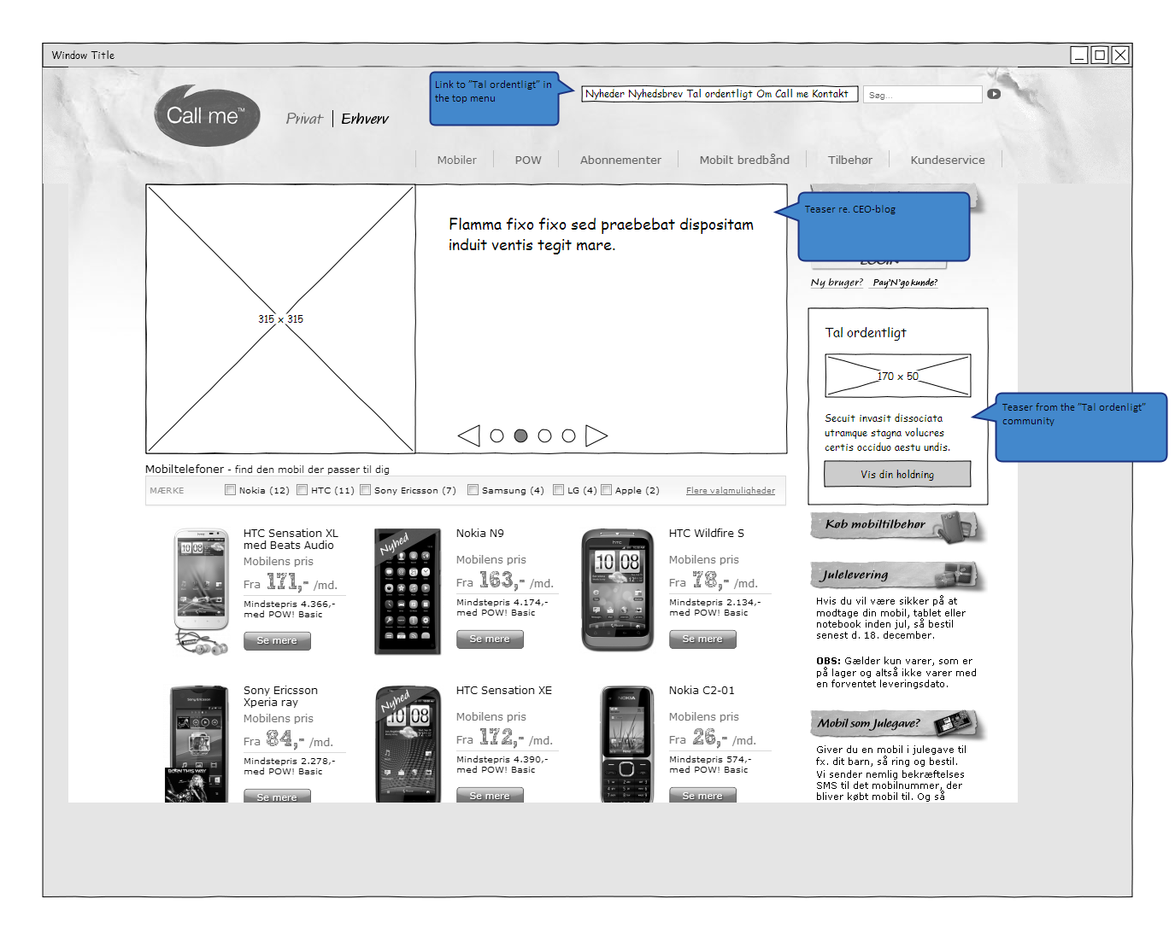Go to previous slide with left arrow
This screenshot has width=1175, height=940.
tap(469, 435)
